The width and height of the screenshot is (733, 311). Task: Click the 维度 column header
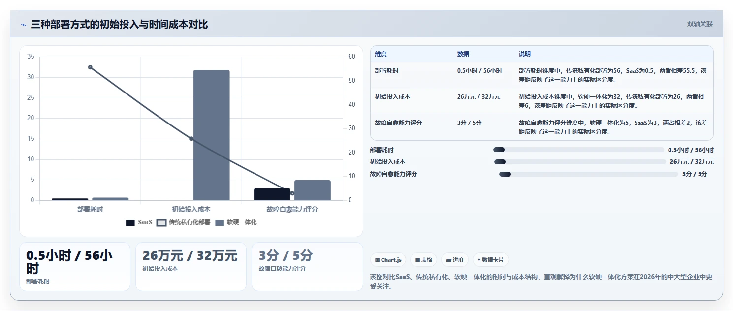click(x=381, y=54)
